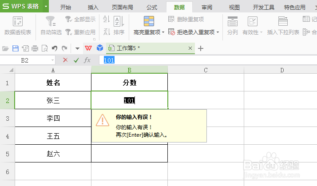Close the 工作簿5 document tab

click(x=190, y=48)
